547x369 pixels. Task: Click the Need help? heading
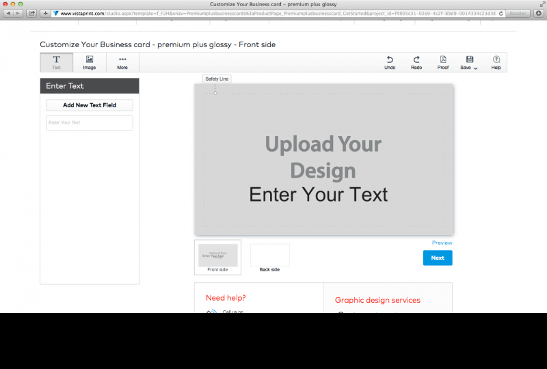tap(226, 298)
